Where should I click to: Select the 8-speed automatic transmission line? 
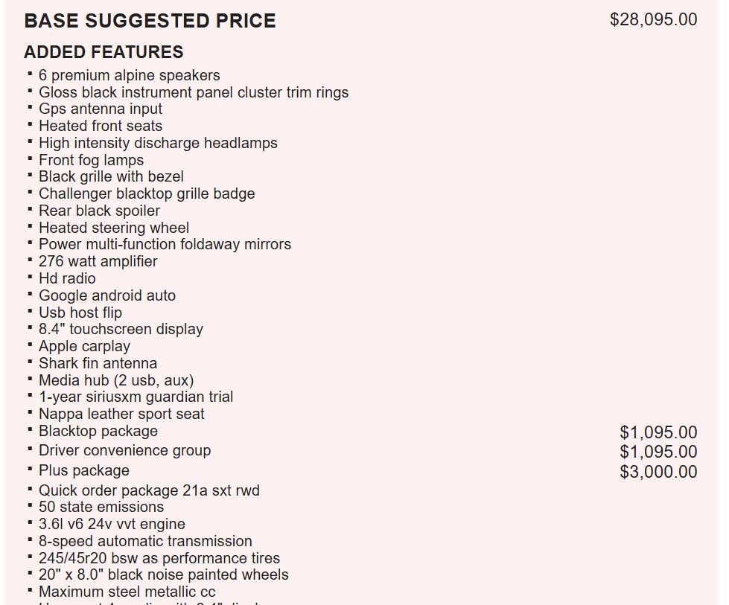145,541
